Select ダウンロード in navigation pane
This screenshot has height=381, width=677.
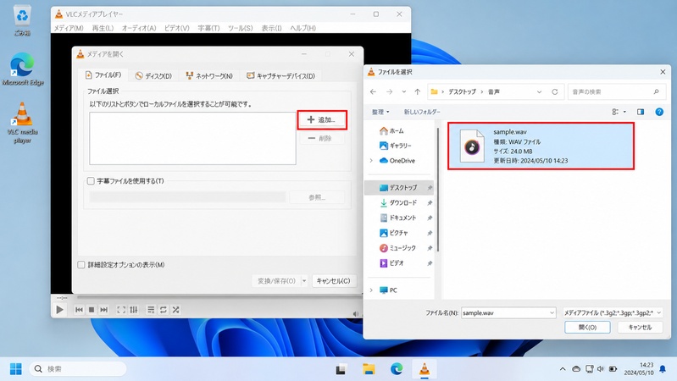(x=398, y=203)
